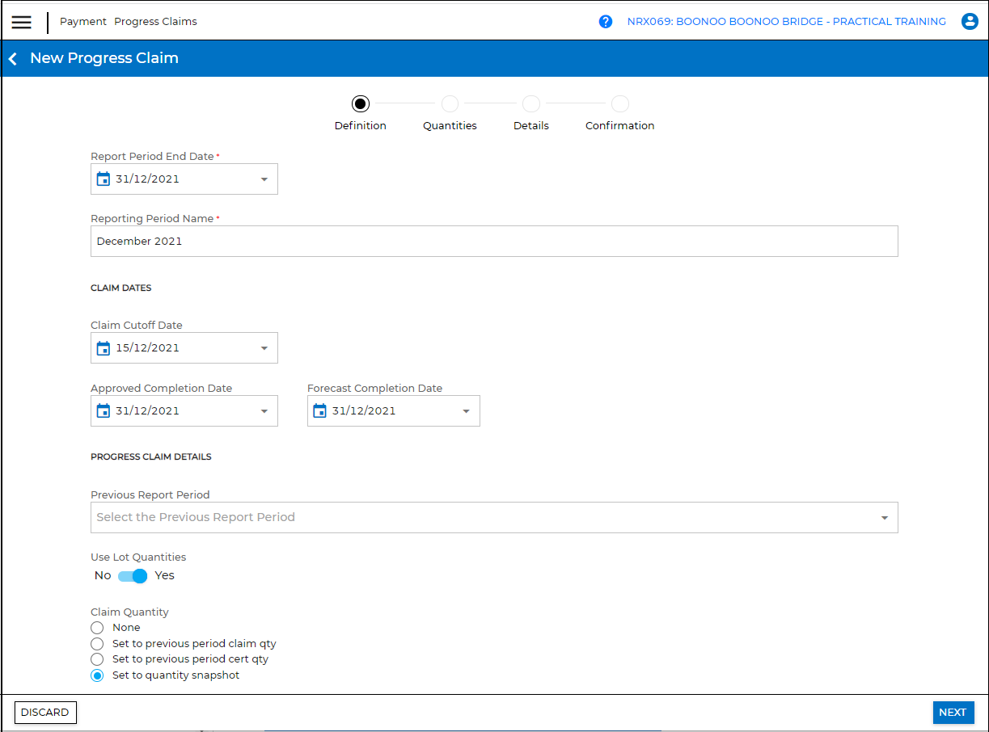Open calendar icon for Claim Cutoff Date
Image resolution: width=989 pixels, height=732 pixels.
click(x=103, y=347)
